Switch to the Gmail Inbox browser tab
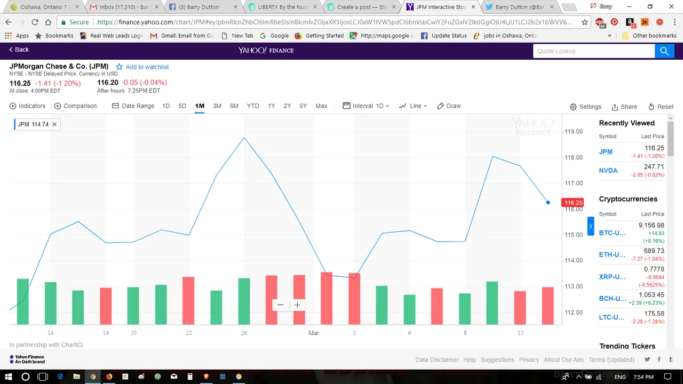Viewport: 683px width, 384px height. [x=123, y=7]
